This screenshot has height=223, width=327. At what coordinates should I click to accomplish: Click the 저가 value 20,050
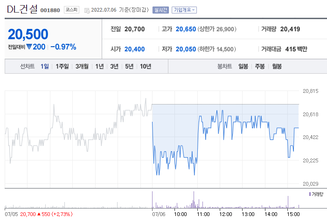186,49
